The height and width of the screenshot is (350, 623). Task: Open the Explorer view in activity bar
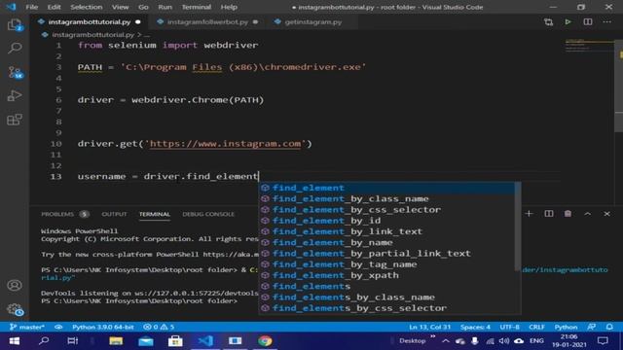point(15,25)
